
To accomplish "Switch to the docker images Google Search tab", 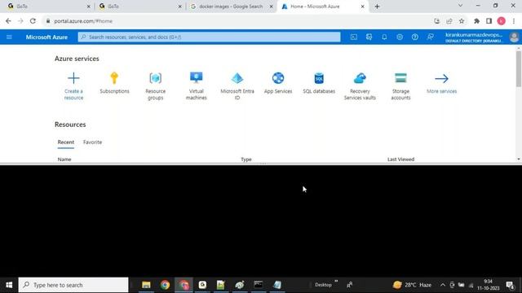I will [x=232, y=7].
